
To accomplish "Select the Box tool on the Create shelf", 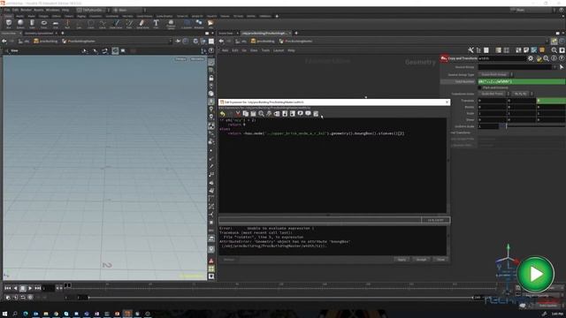I will (9, 24).
